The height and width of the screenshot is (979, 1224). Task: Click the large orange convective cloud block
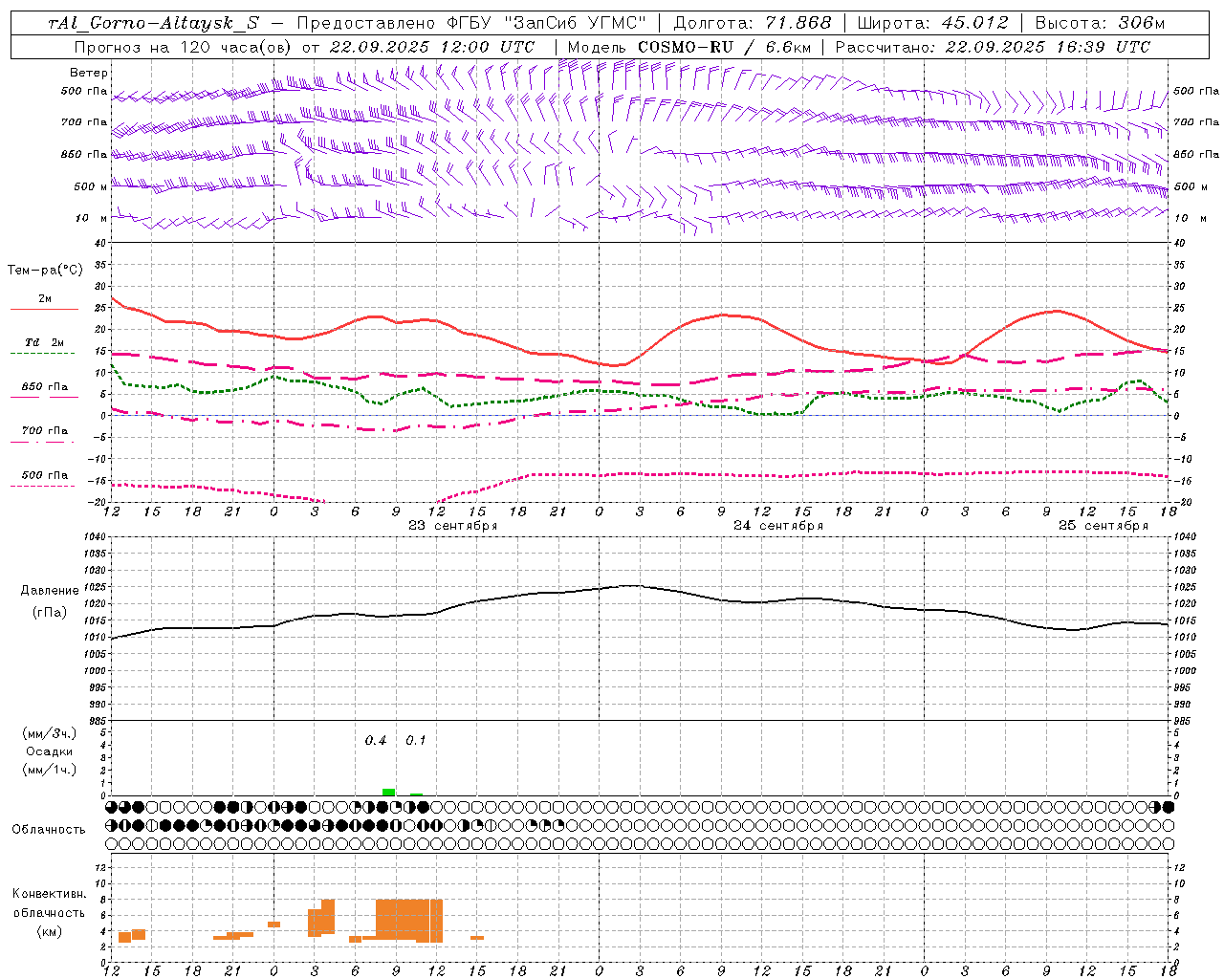[x=409, y=920]
